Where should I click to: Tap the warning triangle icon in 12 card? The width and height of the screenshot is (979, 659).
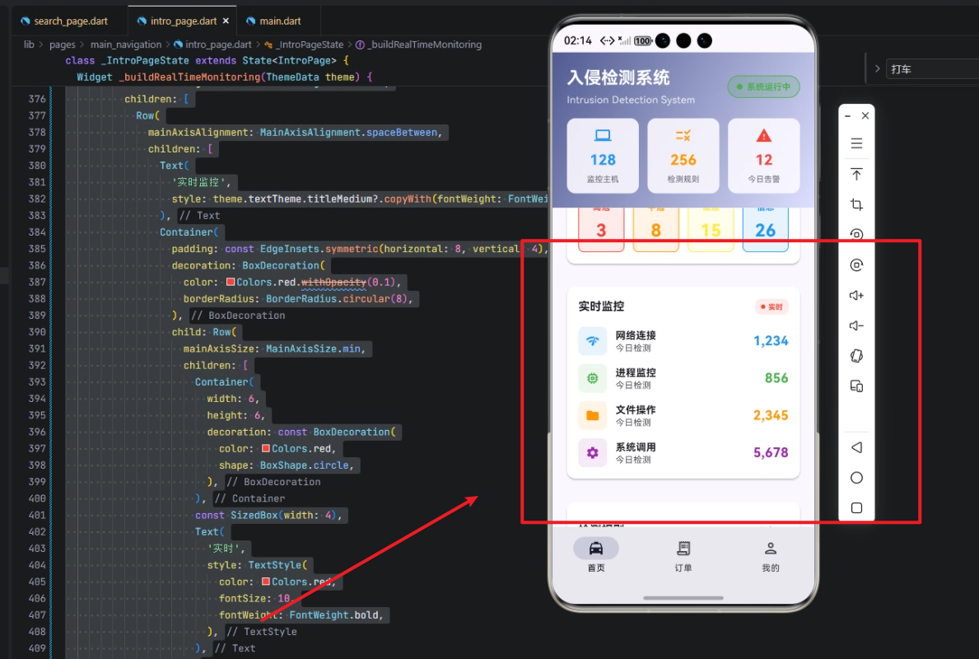pos(763,136)
